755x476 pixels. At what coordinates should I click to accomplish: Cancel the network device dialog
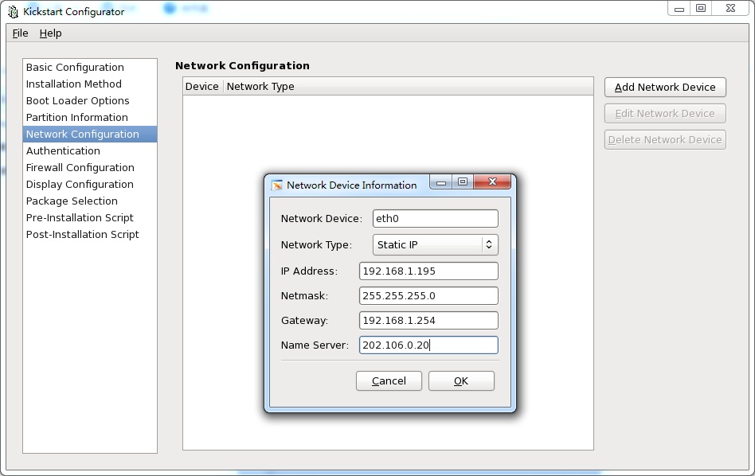point(389,380)
